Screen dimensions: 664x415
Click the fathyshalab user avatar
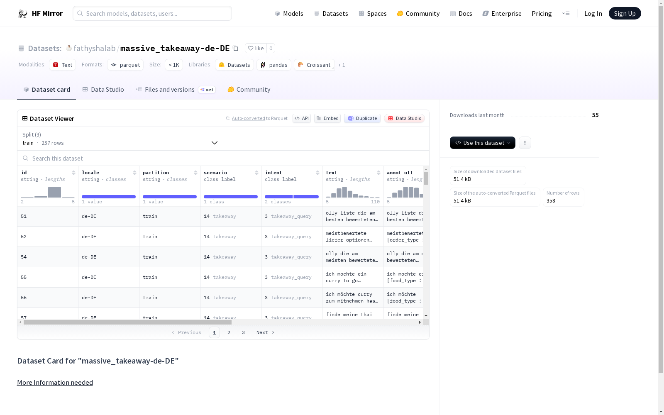click(x=69, y=48)
